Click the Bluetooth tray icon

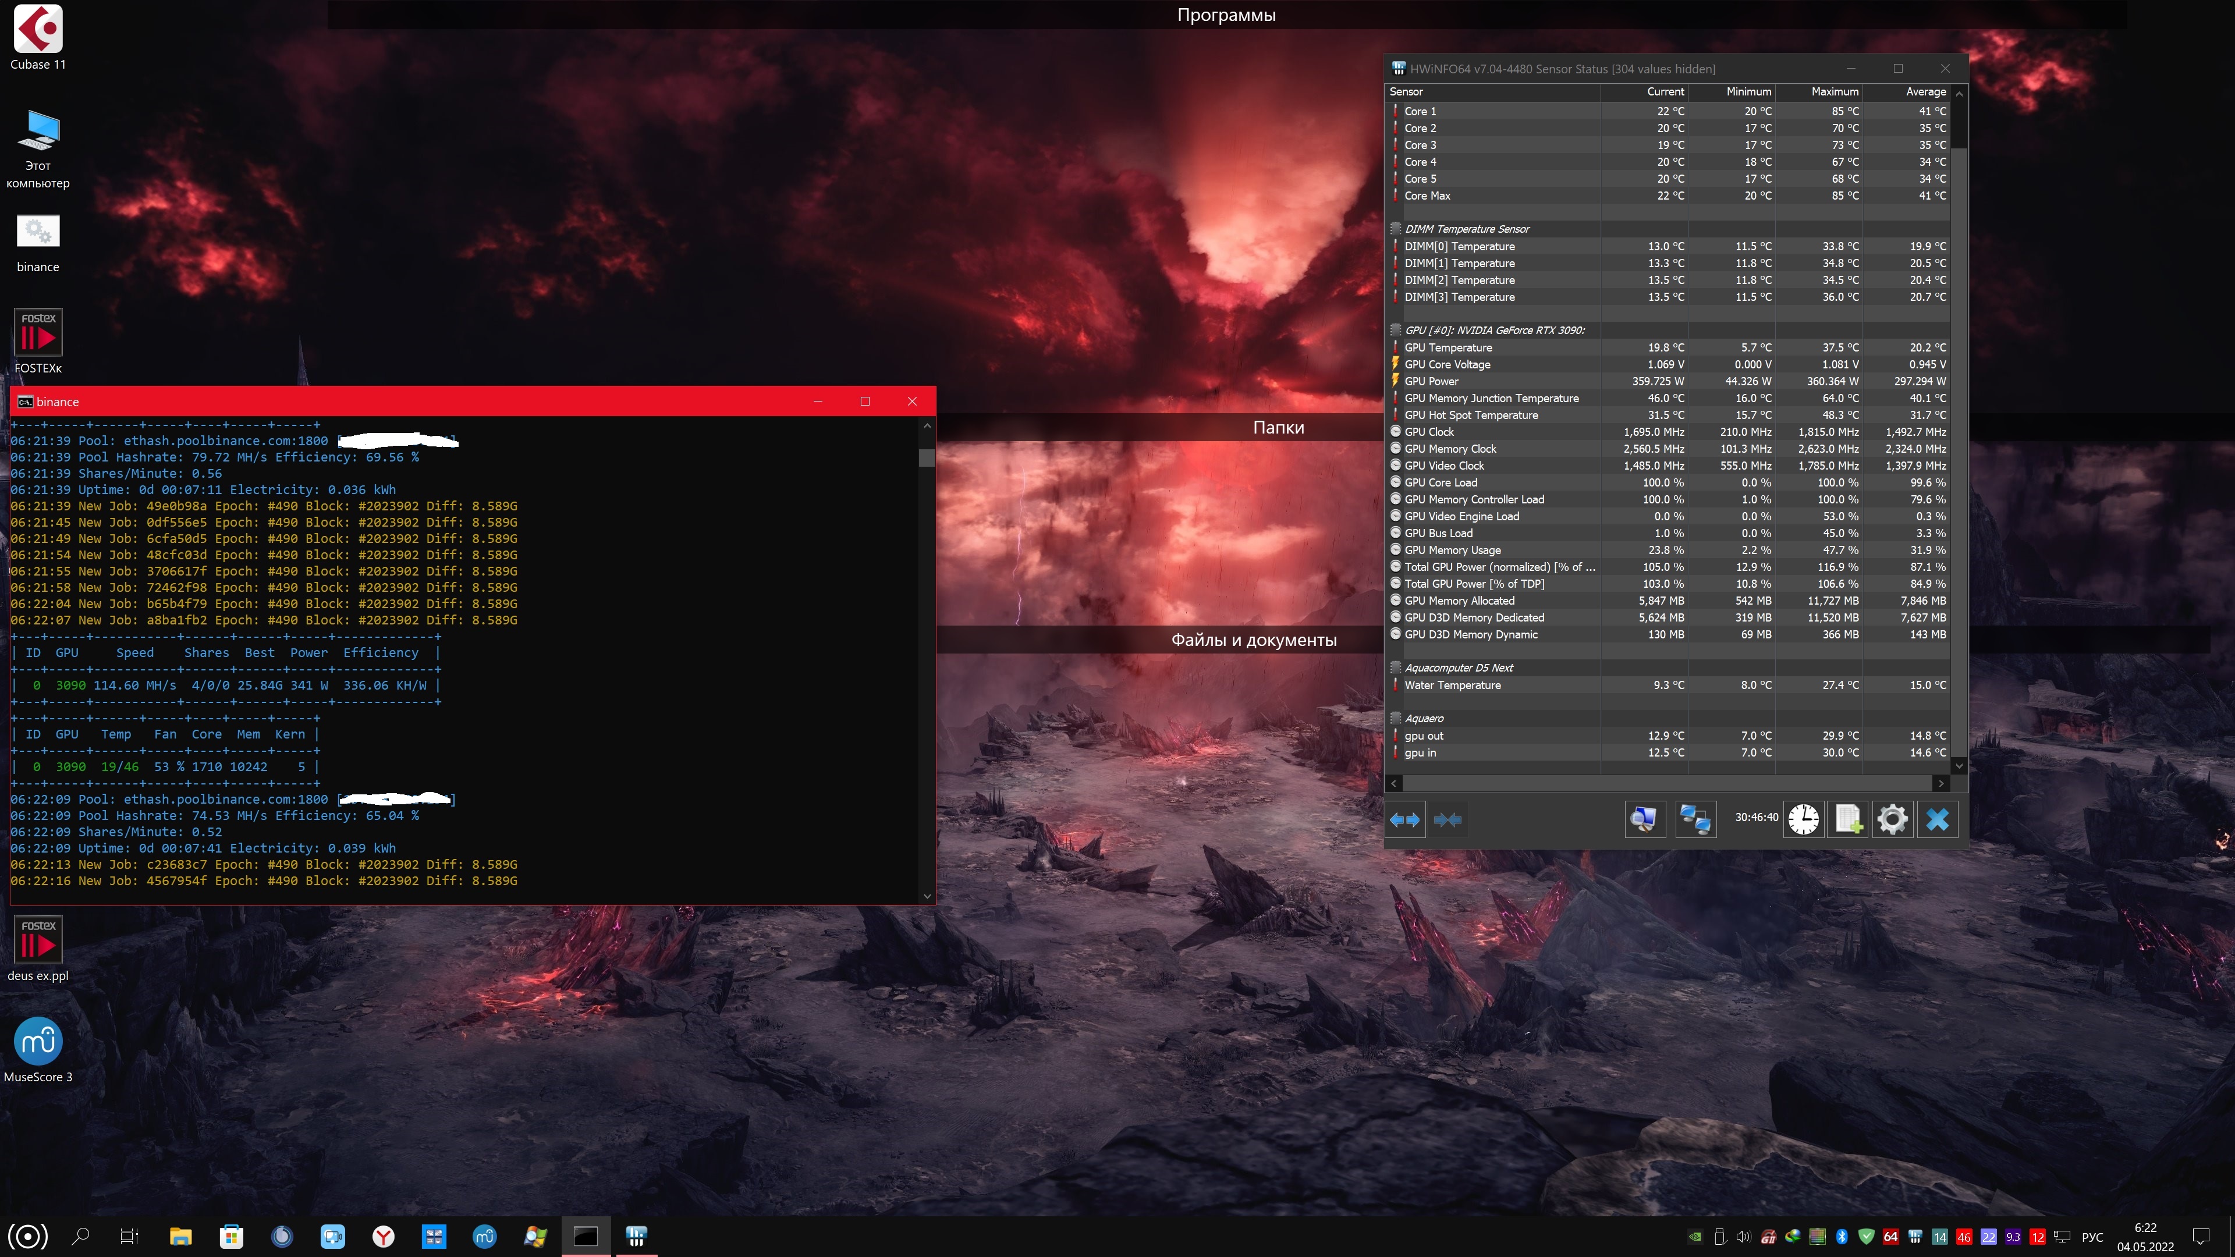click(x=1841, y=1236)
